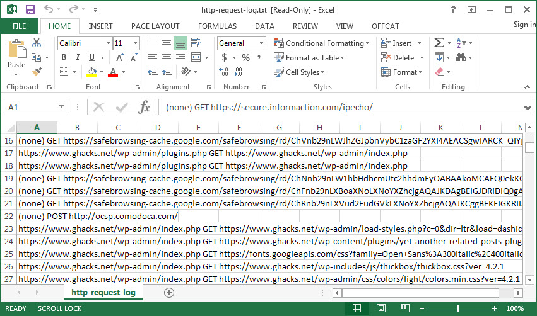The width and height of the screenshot is (537, 316).
Task: Apply cell borders
Action: (64, 72)
